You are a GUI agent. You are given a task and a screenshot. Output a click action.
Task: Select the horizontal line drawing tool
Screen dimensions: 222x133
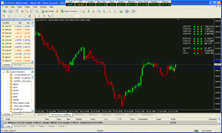[20, 16]
